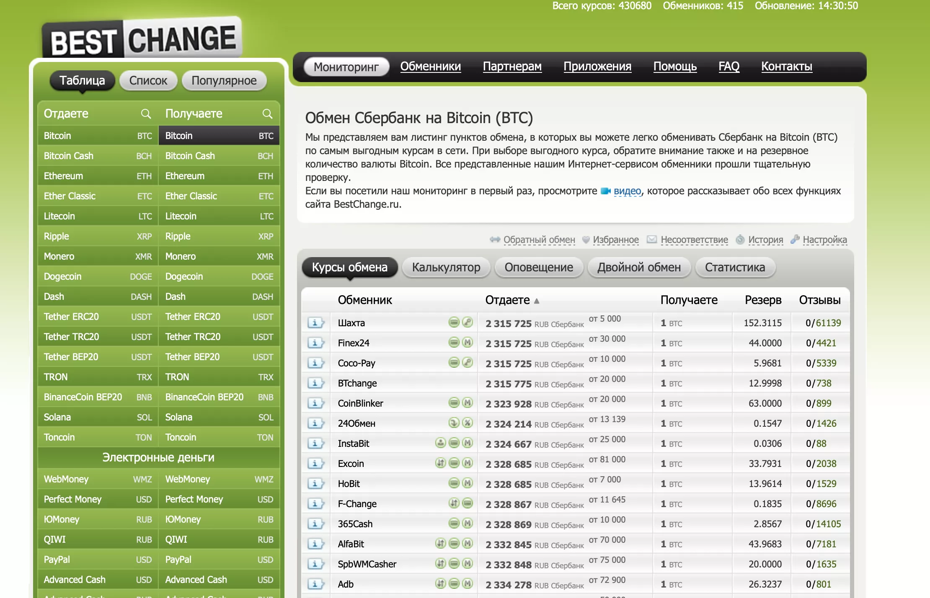
Task: Click the Избранное link
Action: coord(616,240)
